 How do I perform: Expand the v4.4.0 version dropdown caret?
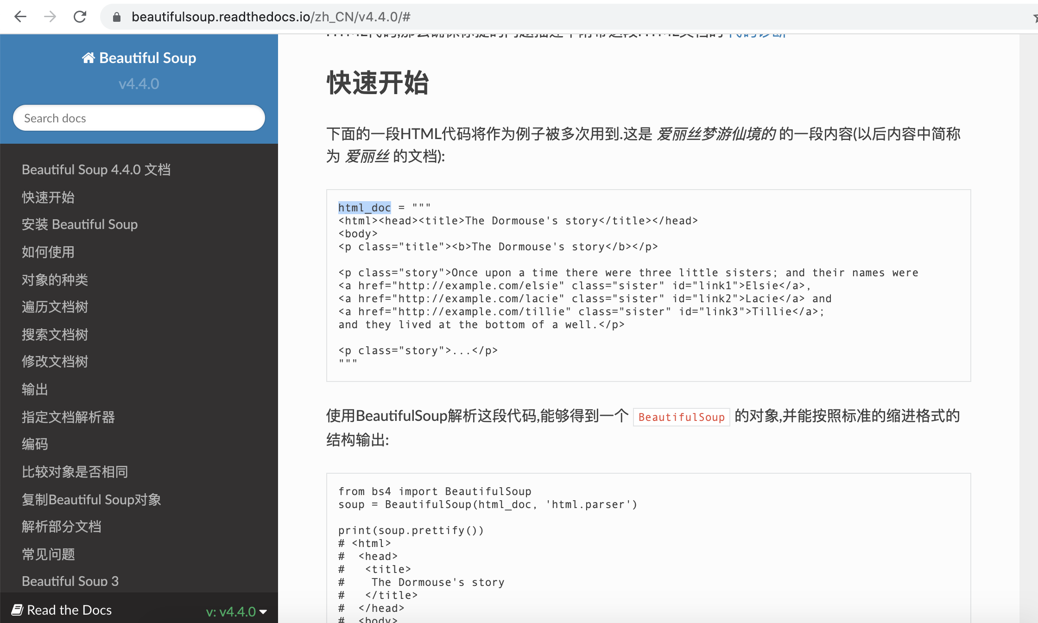(263, 612)
